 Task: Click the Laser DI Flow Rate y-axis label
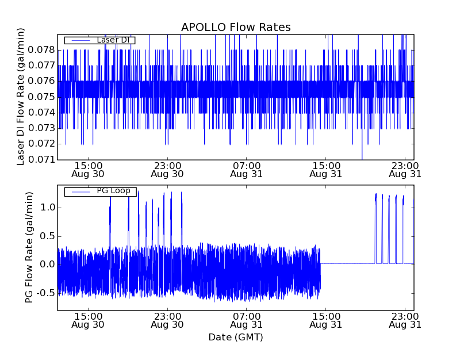[x=21, y=97]
